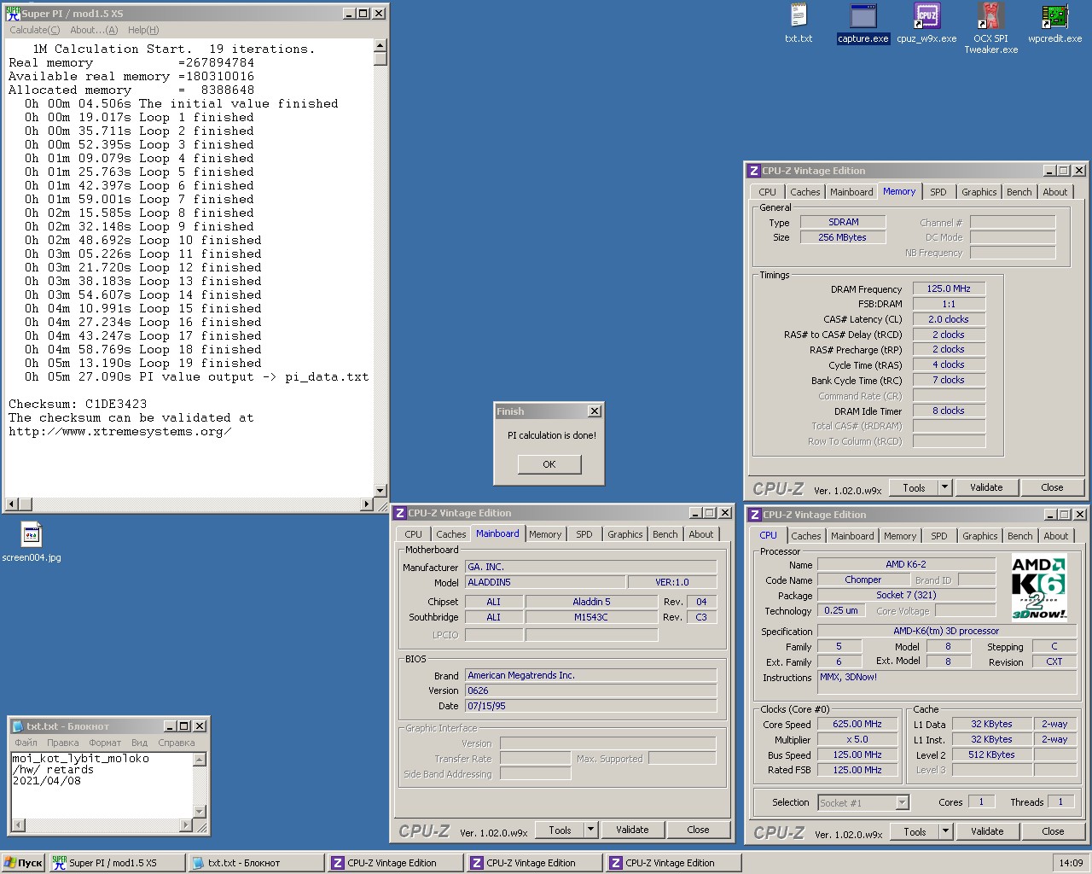Click Tools button in Memory CPU-Z window
This screenshot has width=1092, height=874.
point(914,487)
